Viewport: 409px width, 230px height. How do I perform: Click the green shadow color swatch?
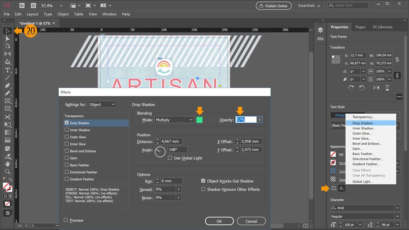pos(199,120)
